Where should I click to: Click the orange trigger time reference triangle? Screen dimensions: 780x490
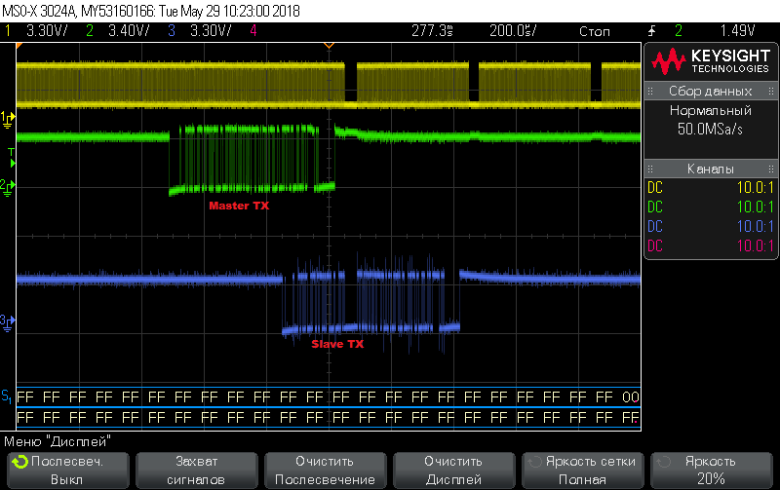(329, 46)
